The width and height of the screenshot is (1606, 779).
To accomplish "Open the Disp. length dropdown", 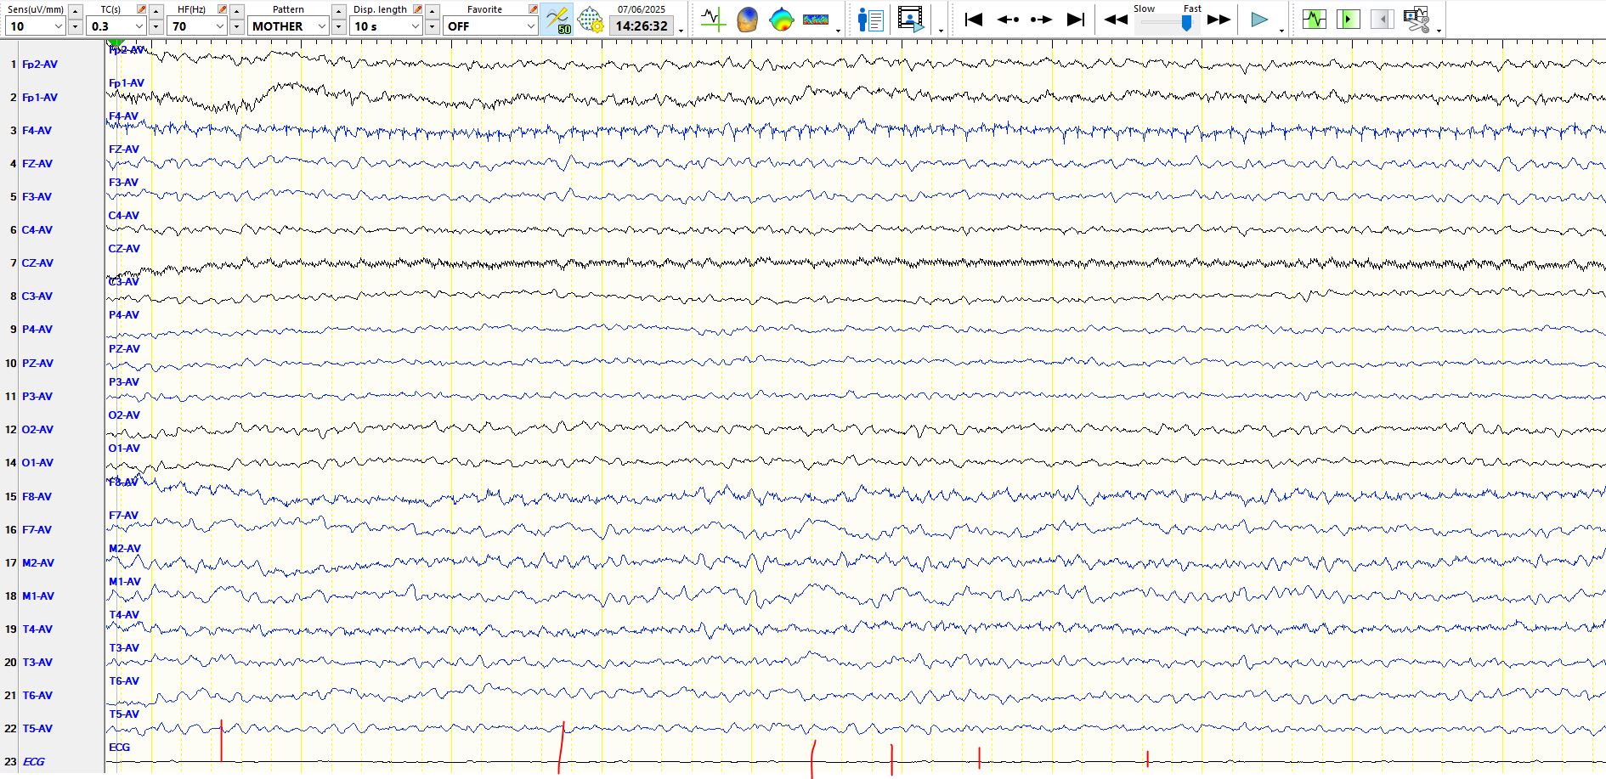I will coord(387,26).
